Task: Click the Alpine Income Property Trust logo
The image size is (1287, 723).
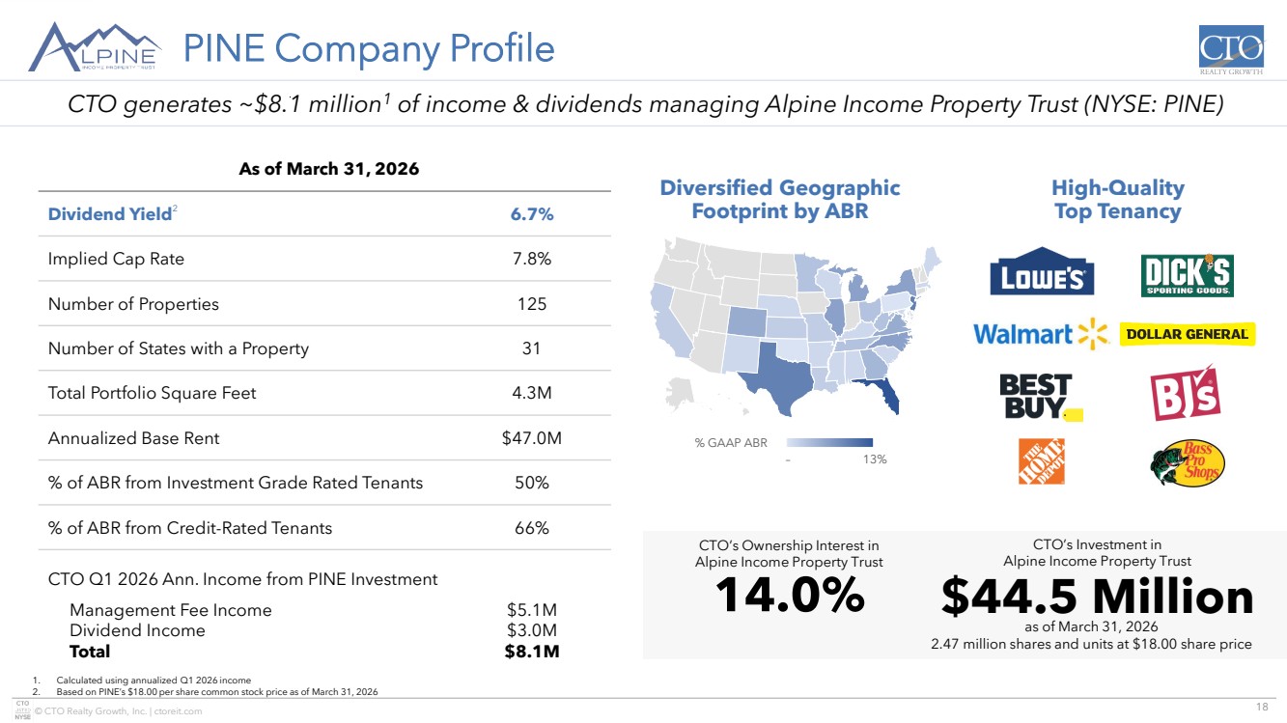Action: click(x=96, y=47)
